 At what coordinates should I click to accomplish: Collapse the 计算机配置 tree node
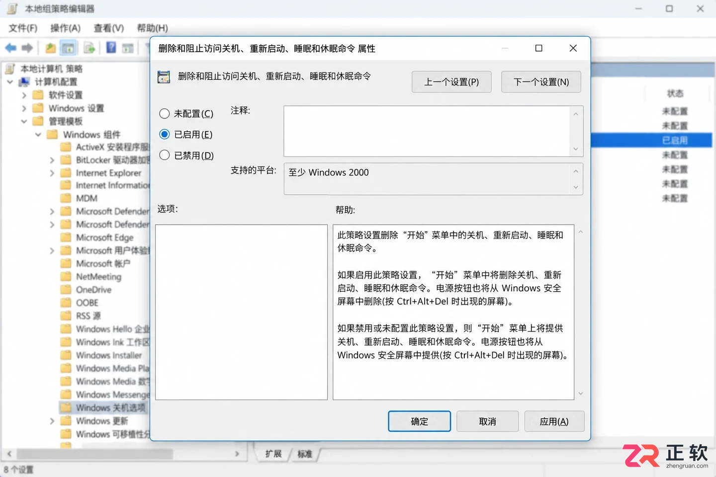click(10, 81)
